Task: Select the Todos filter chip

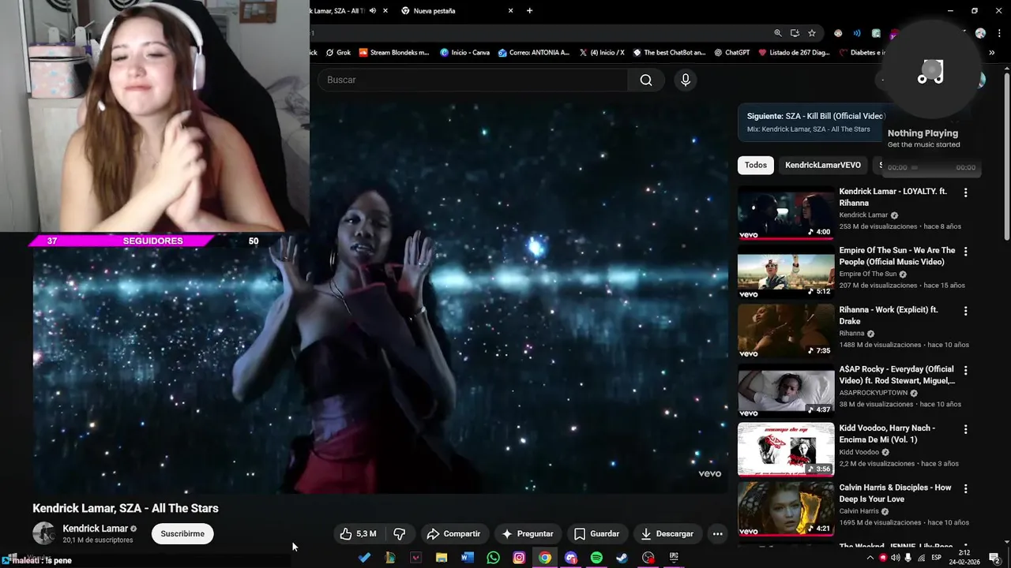Action: (755, 165)
